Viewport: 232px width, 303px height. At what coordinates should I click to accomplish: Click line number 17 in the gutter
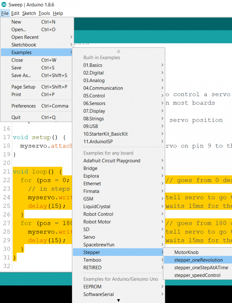[x=7, y=137]
